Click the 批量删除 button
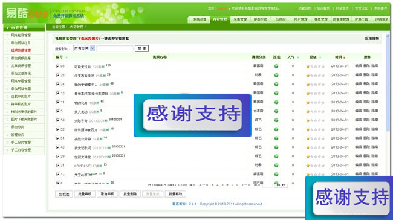Image resolution: width=393 pixels, height=220 pixels. pos(130,194)
